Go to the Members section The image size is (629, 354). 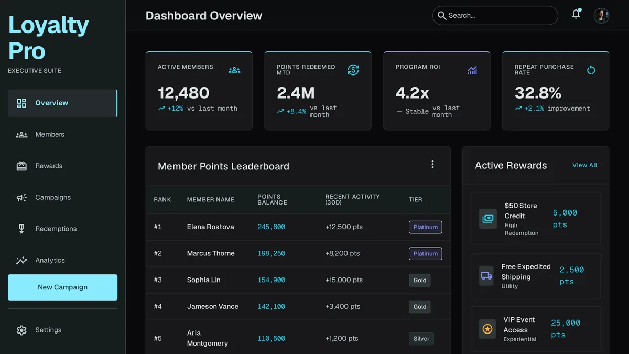(62, 135)
